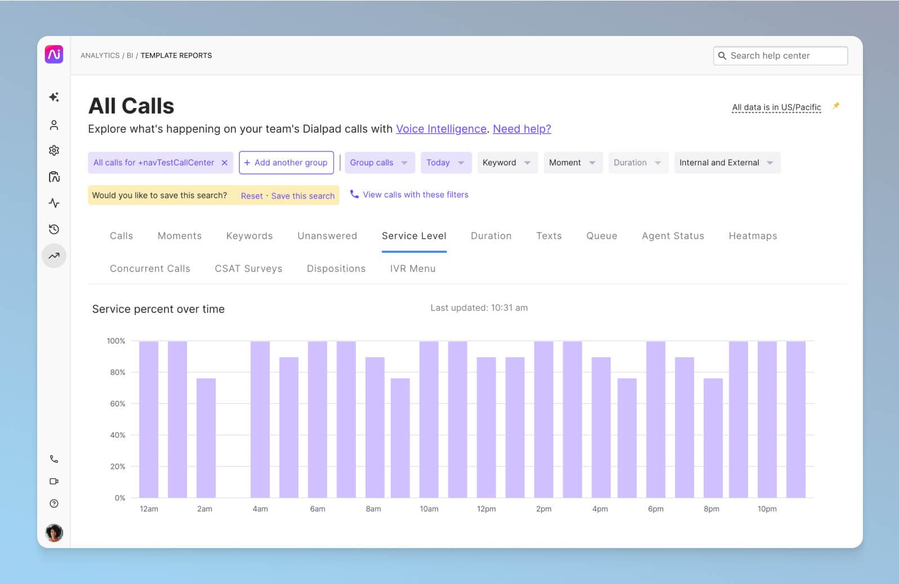
Task: Open the AI sparkle icon in sidebar
Action: point(54,97)
